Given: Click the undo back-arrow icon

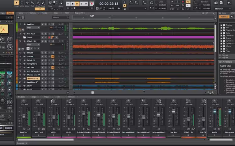Looking at the screenshot, I should click(x=229, y=3).
